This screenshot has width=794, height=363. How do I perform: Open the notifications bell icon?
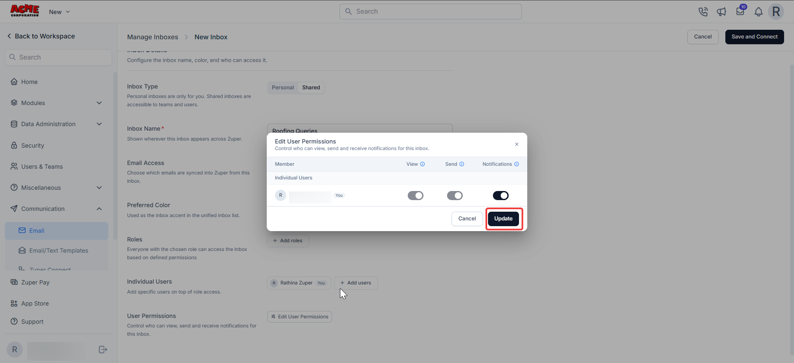click(758, 12)
